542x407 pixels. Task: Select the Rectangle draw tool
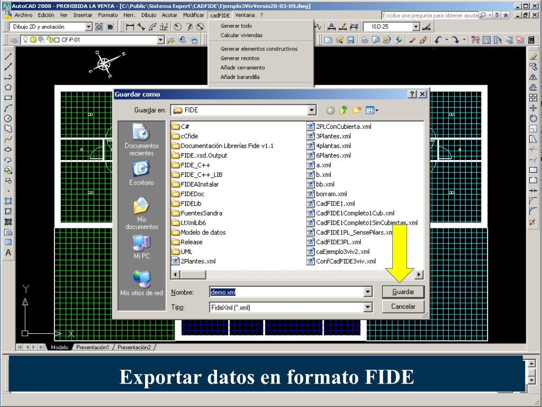pos(8,98)
